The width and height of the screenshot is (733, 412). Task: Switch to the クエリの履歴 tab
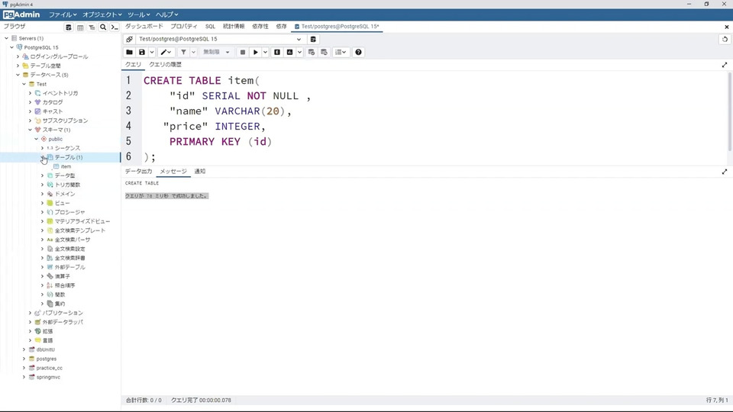(165, 64)
